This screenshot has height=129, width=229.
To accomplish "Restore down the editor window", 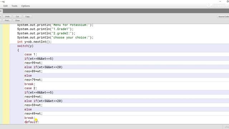I will [228, 1].
